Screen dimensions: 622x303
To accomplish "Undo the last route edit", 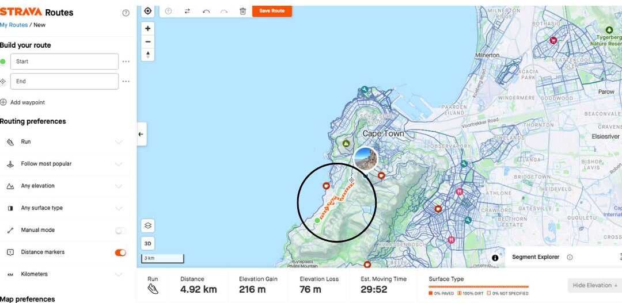I will click(x=206, y=11).
